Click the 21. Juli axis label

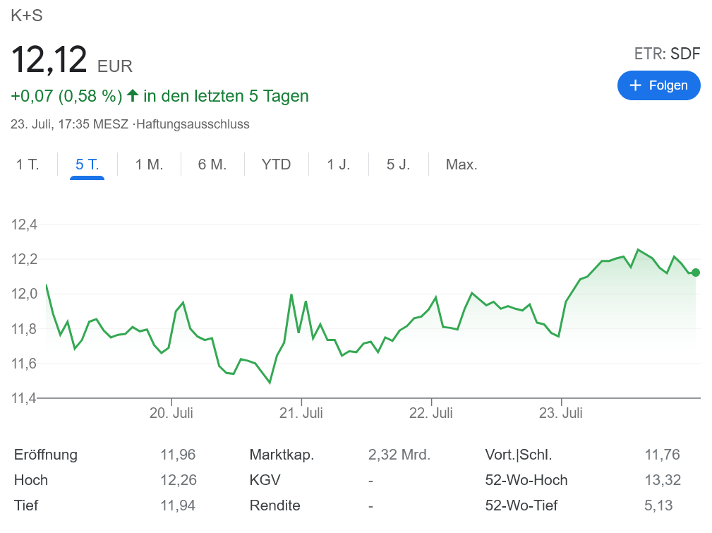point(301,412)
